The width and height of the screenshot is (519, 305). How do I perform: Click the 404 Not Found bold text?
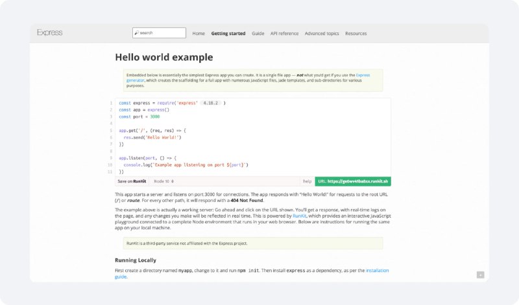click(247, 200)
